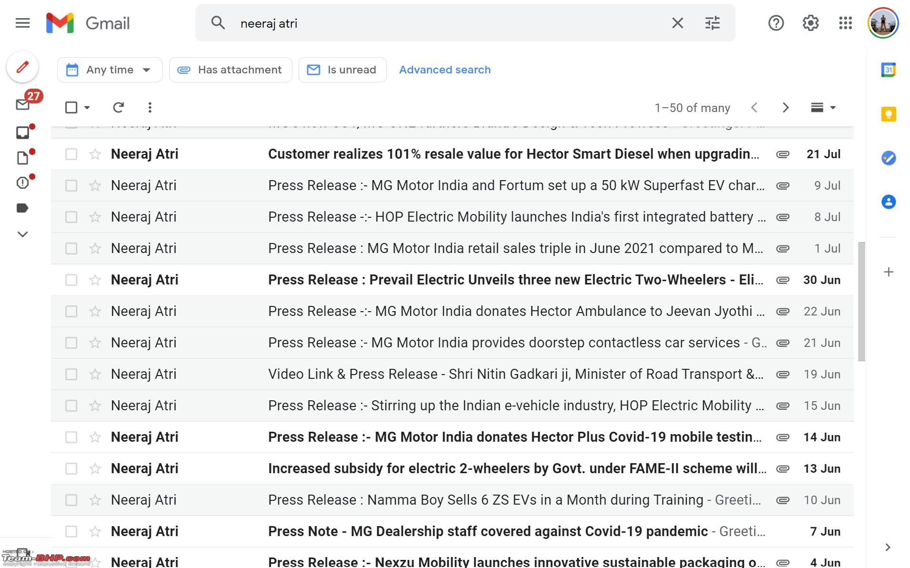Star the 19 Jun Nitin Gadkari email
Image resolution: width=910 pixels, height=568 pixels.
(x=95, y=374)
